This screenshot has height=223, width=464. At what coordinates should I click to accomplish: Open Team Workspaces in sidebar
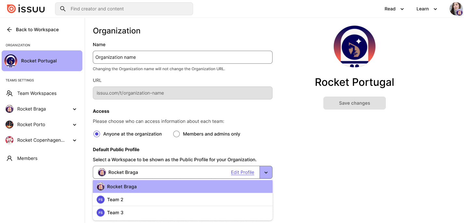(37, 93)
